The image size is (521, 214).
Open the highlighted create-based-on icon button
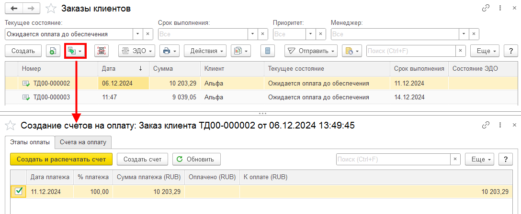click(76, 51)
